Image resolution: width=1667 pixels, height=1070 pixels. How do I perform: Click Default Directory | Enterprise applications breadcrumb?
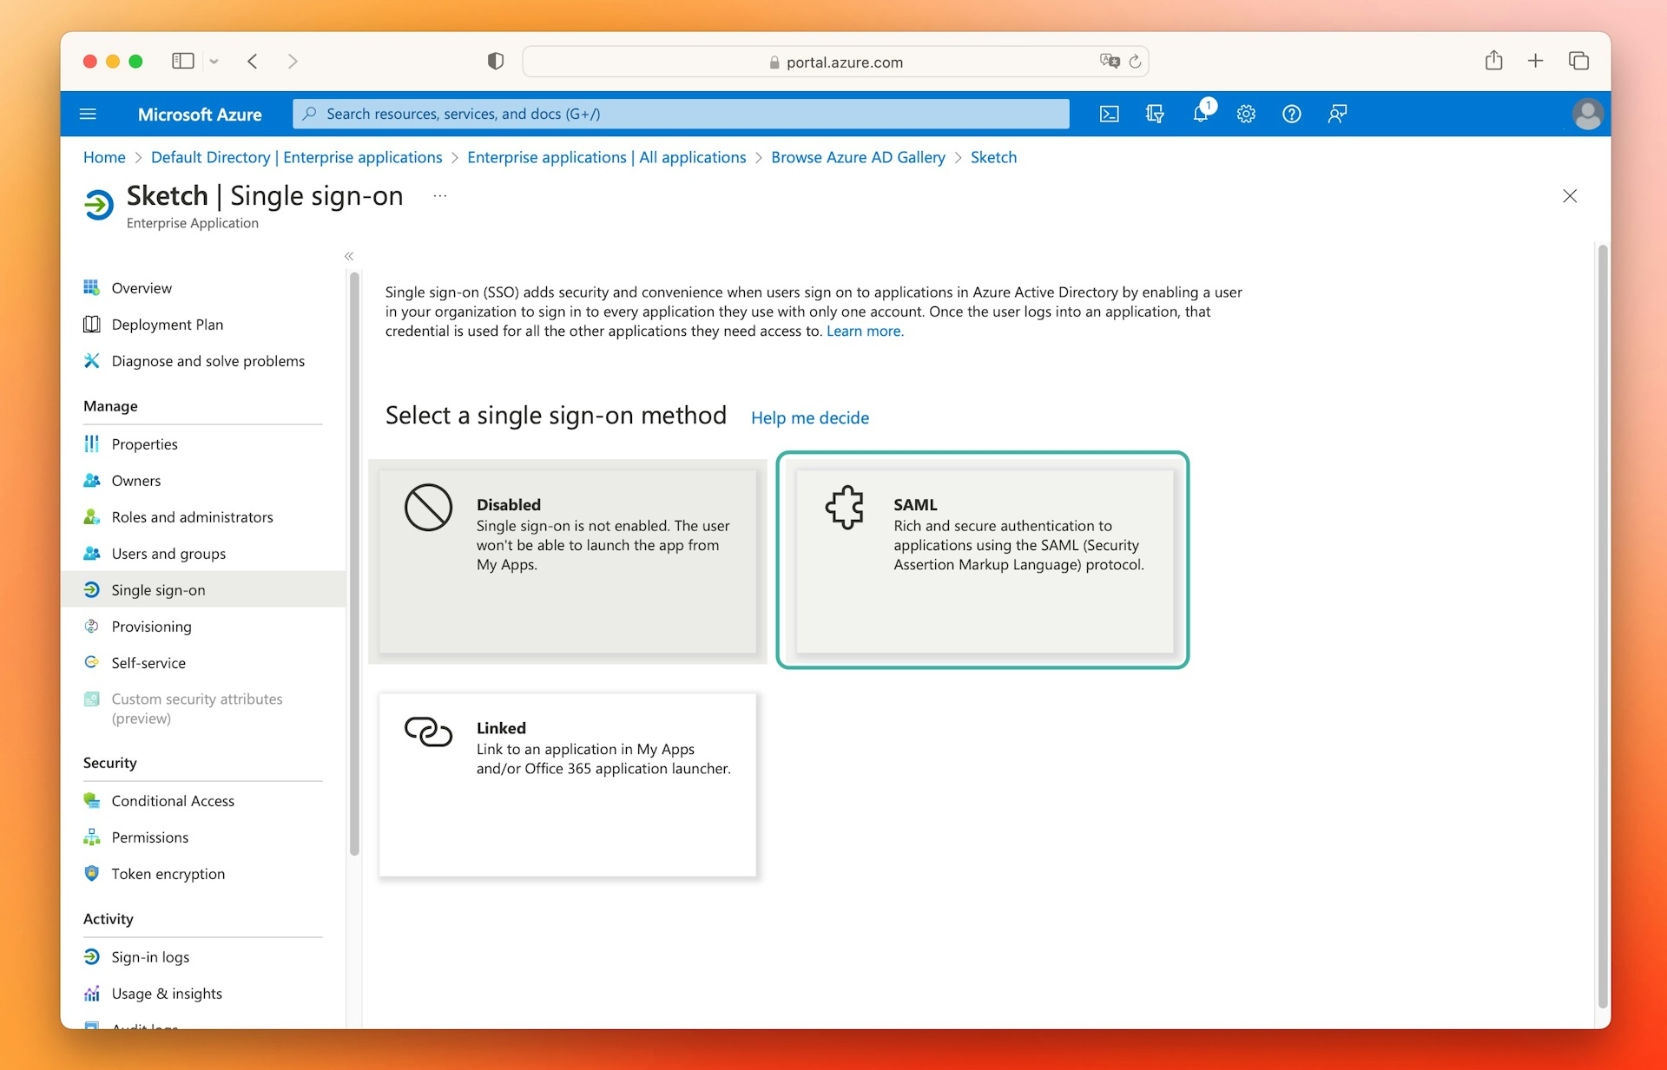tap(296, 157)
